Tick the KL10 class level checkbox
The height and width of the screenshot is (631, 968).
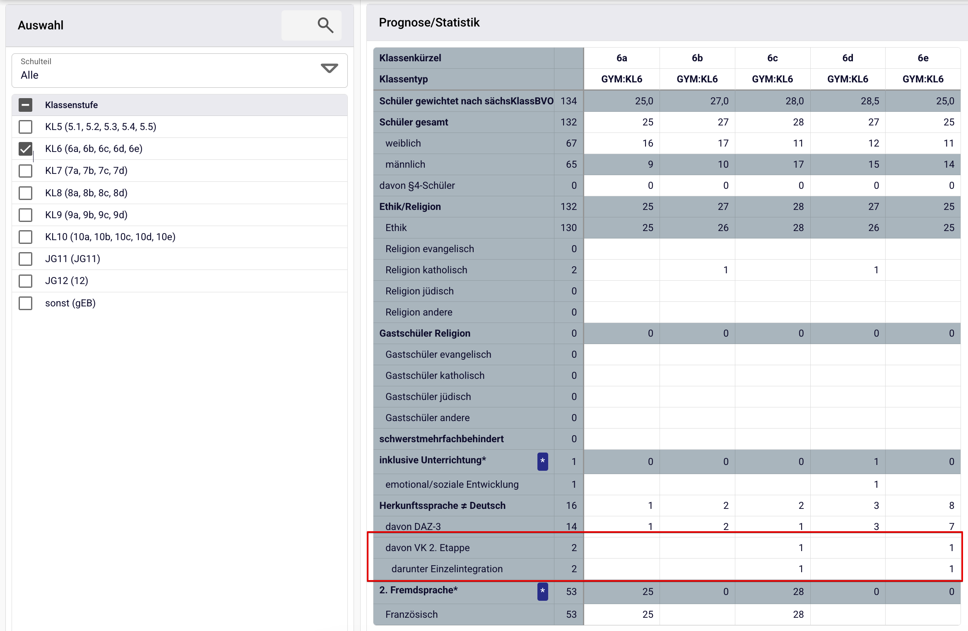pyautogui.click(x=26, y=237)
